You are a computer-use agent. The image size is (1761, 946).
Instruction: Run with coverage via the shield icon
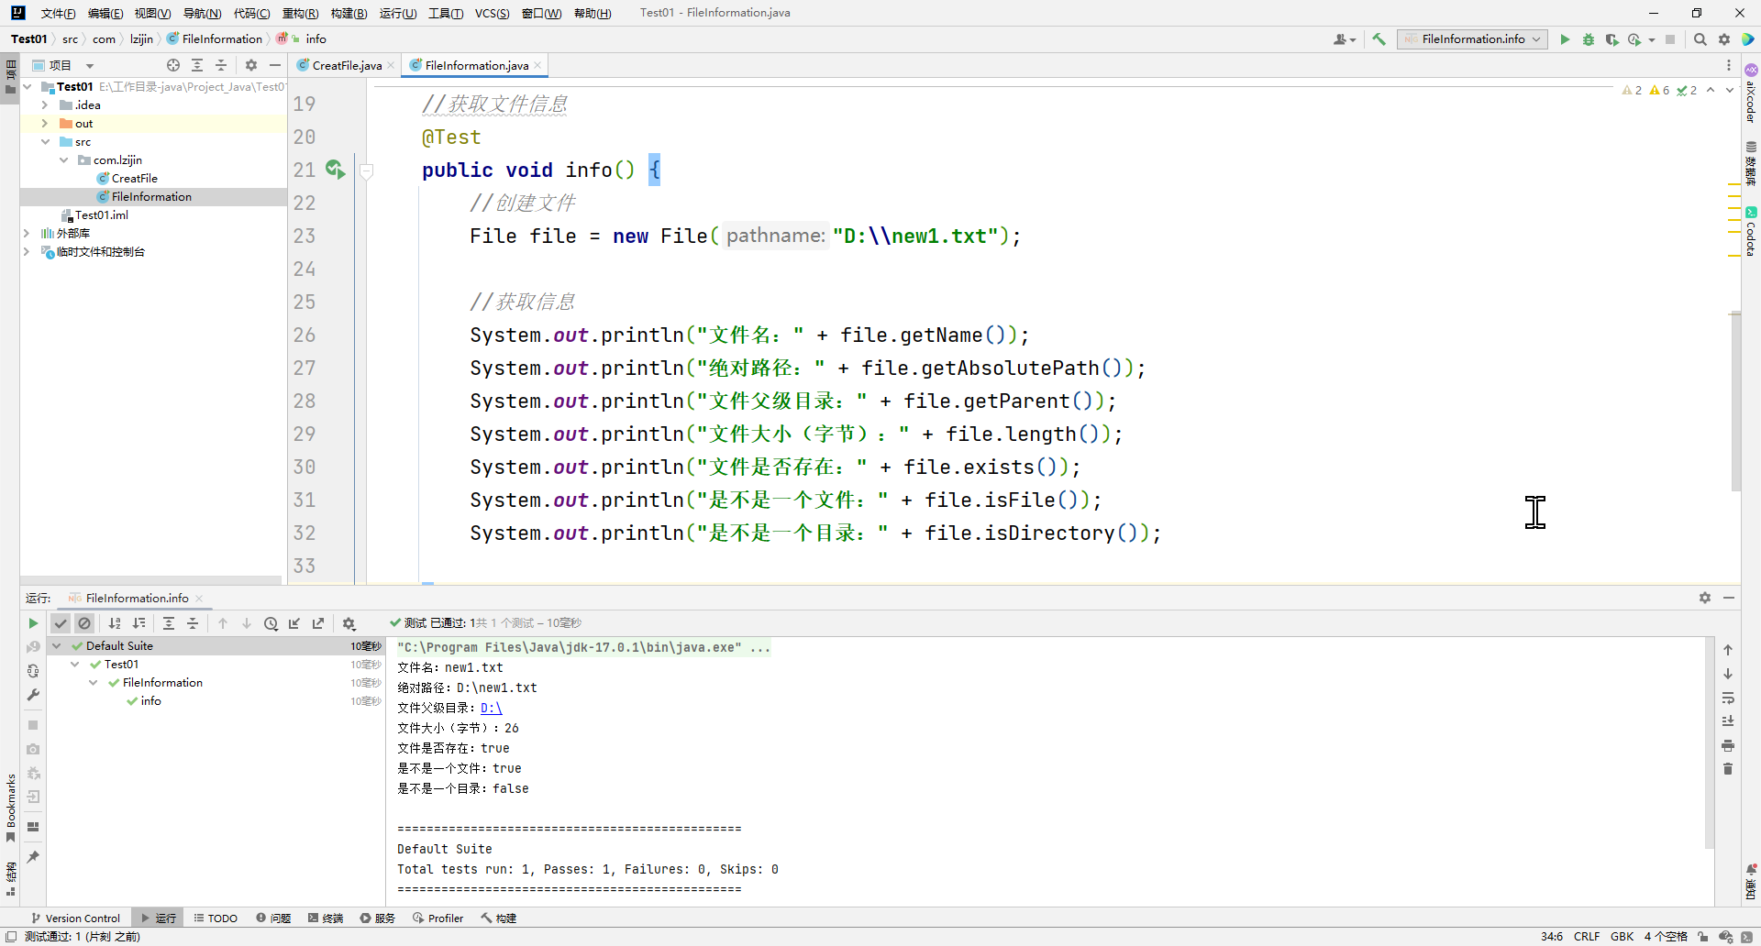click(1611, 39)
